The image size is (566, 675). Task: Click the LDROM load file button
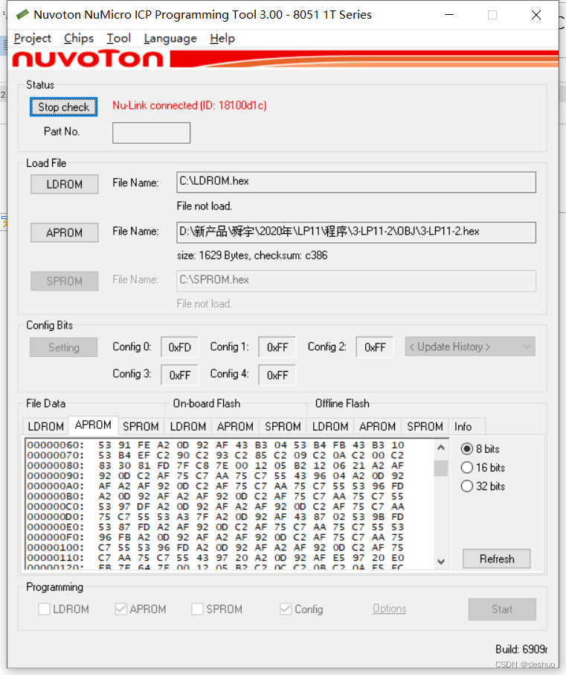65,184
